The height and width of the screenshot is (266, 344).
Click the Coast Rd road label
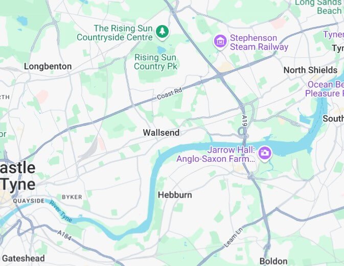pyautogui.click(x=169, y=93)
